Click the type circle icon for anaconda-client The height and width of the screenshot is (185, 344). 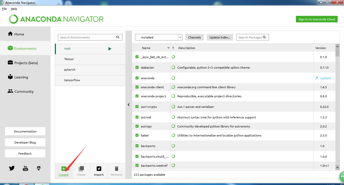point(173,87)
